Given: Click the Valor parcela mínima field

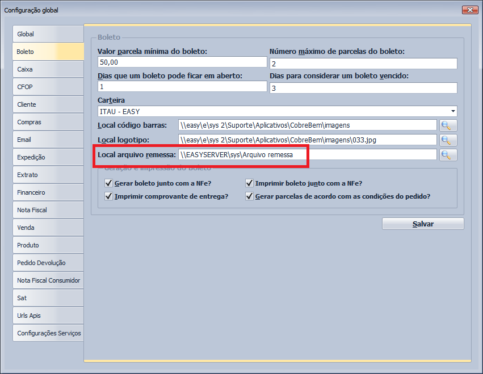Looking at the screenshot, I should (182, 62).
